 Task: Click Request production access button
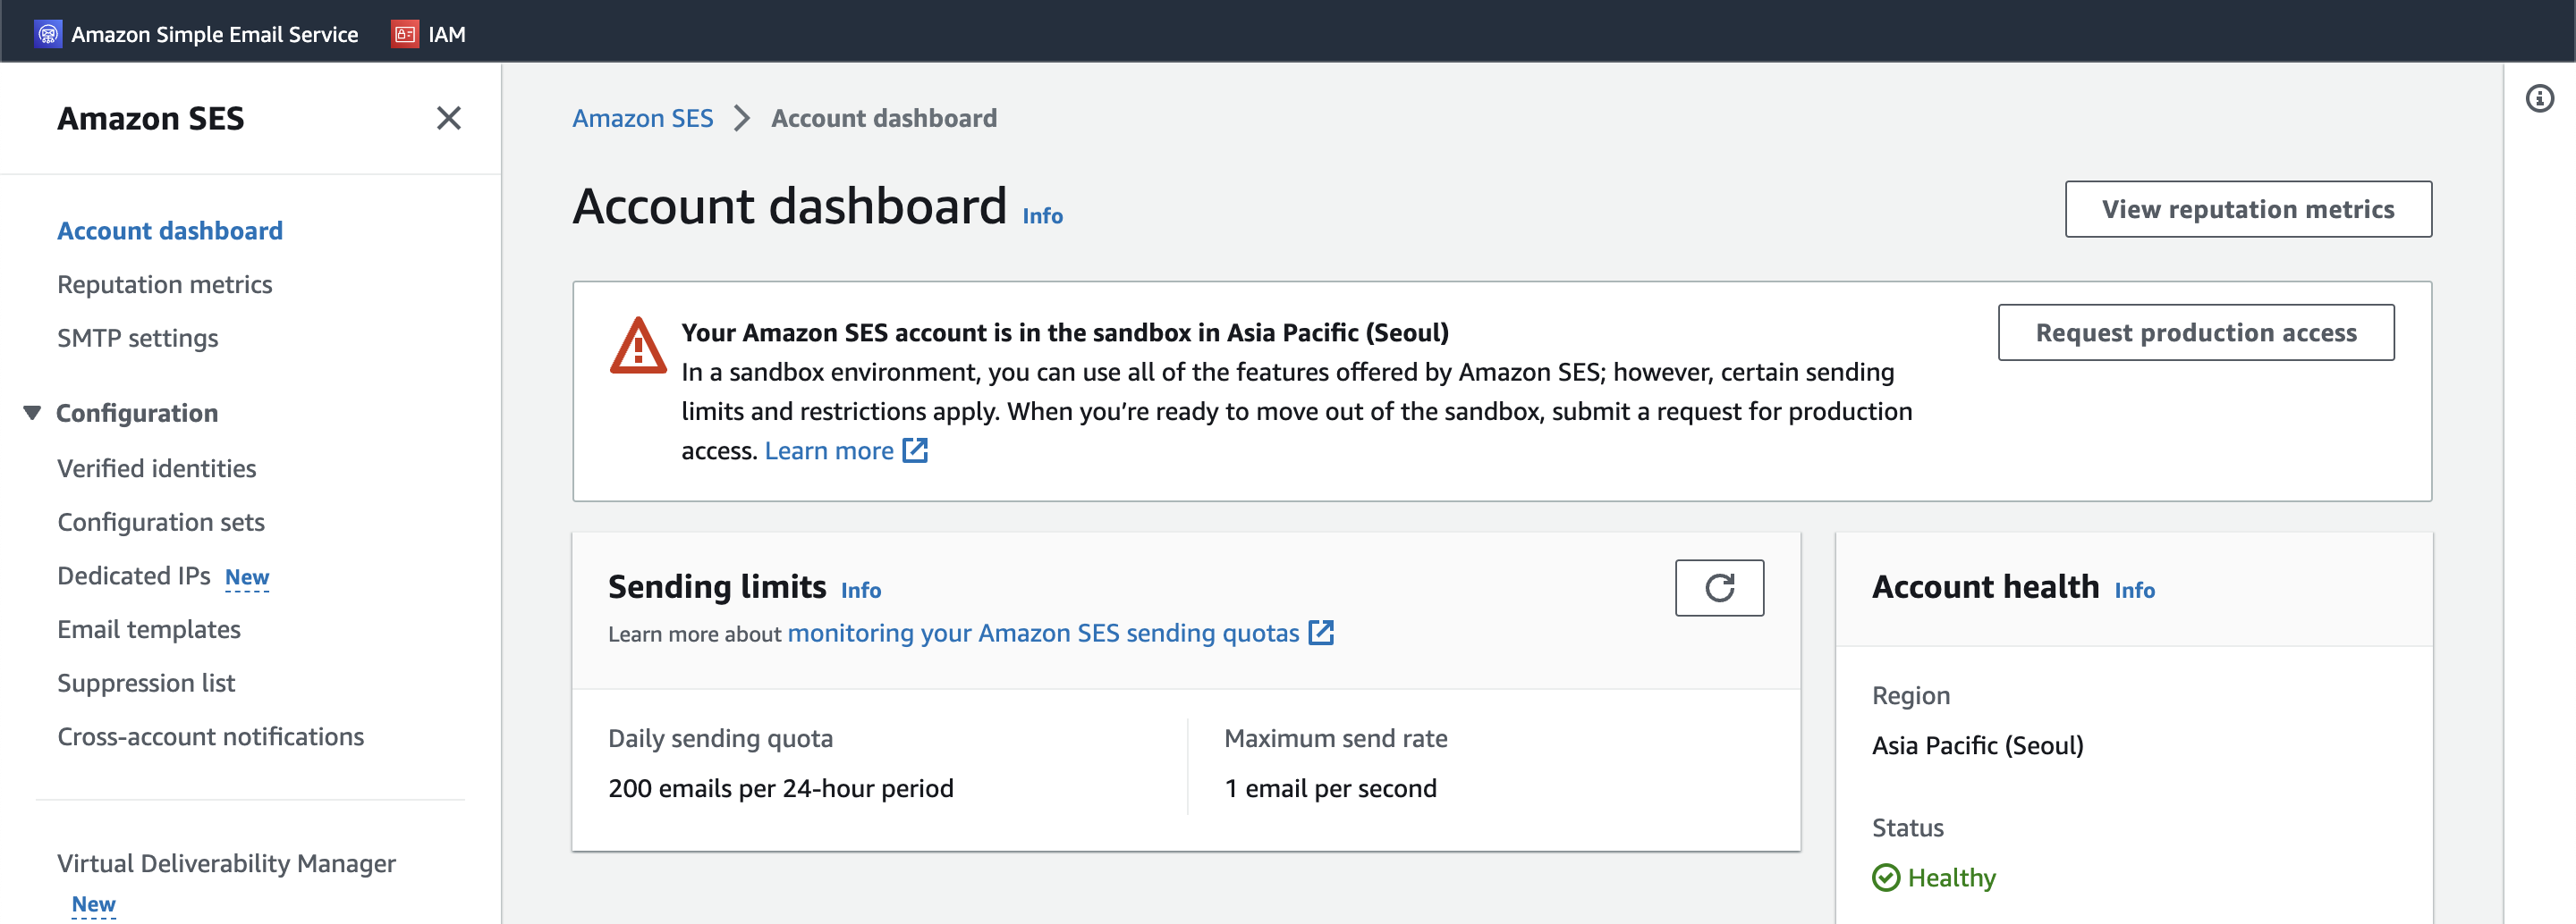[x=2196, y=332]
